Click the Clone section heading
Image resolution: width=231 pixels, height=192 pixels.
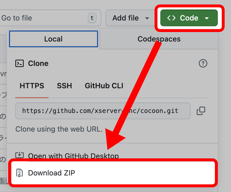38,64
